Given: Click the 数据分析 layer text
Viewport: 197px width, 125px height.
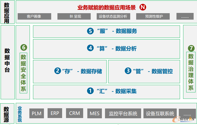Looking at the screenshot, I should click(x=126, y=49).
